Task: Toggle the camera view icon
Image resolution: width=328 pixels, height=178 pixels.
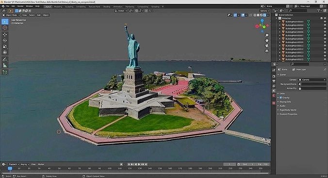Action: pyautogui.click(x=267, y=46)
